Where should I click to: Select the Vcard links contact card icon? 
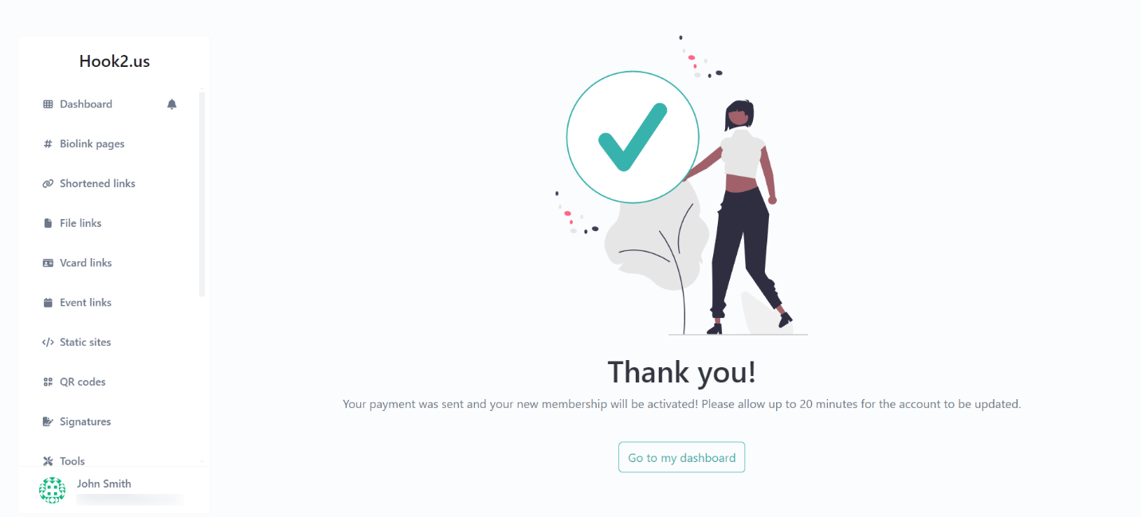tap(49, 262)
